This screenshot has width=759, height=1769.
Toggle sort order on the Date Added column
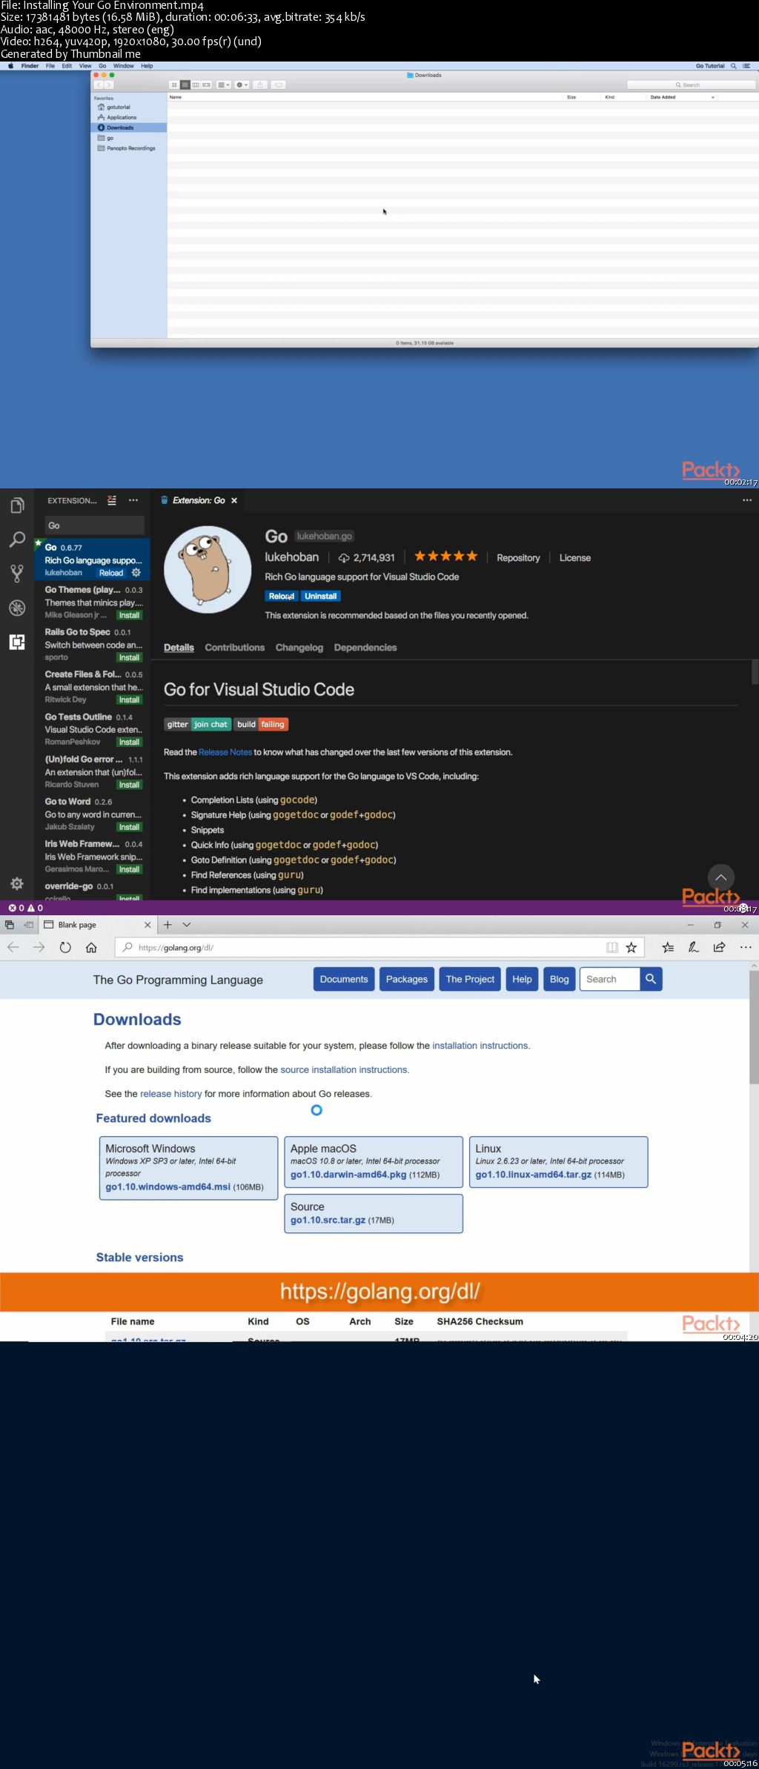point(682,97)
